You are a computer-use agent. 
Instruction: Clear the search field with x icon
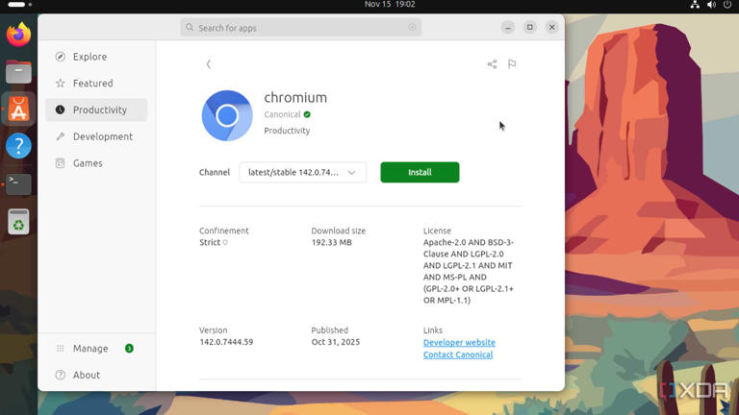(x=412, y=27)
